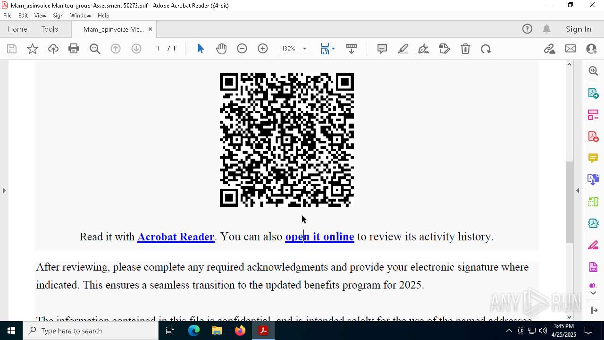Viewport: 604px width, 340px height.
Task: Open Fill & Sign tool in right pane
Action: [593, 245]
